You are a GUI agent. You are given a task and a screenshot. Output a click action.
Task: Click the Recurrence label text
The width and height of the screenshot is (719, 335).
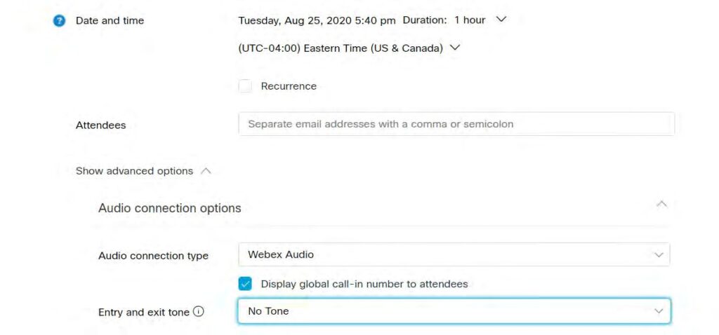tap(289, 86)
